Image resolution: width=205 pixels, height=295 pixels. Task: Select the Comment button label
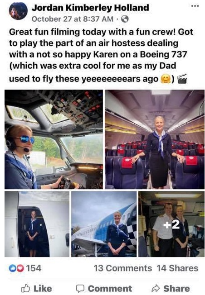coord(110,288)
